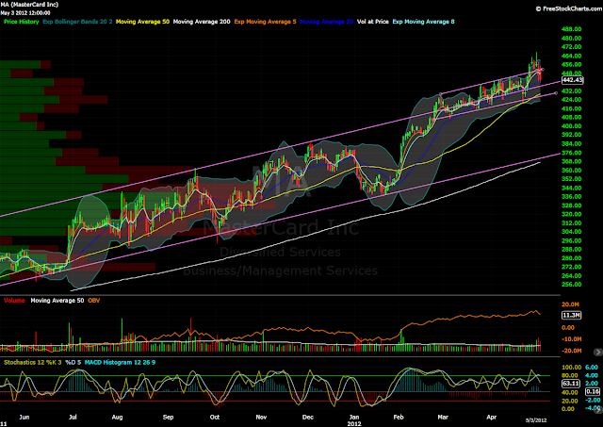Open the red Volume indicator label
The width and height of the screenshot is (603, 427).
point(14,301)
